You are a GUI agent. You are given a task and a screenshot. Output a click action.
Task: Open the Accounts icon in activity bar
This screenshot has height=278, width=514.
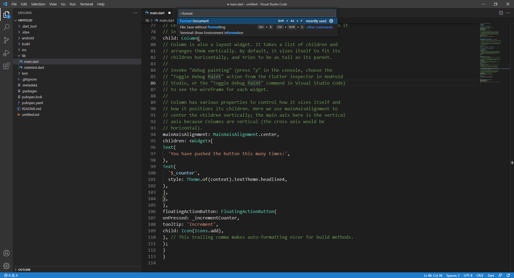[x=6, y=253]
